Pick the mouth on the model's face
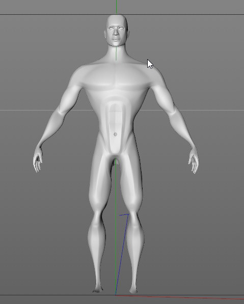The image size is (244, 304). (x=116, y=39)
